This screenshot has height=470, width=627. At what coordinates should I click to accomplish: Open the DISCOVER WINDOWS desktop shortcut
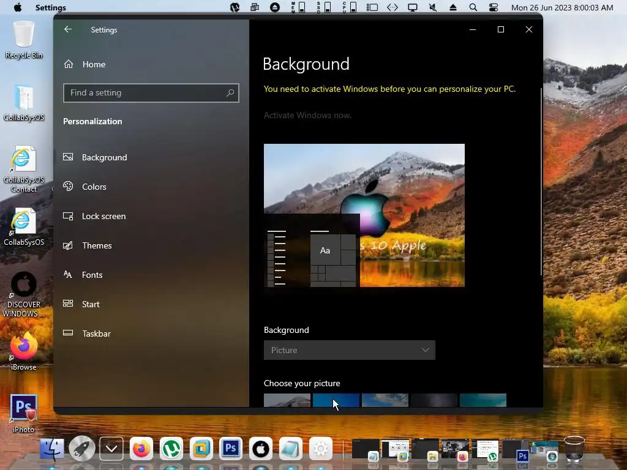coord(24,295)
